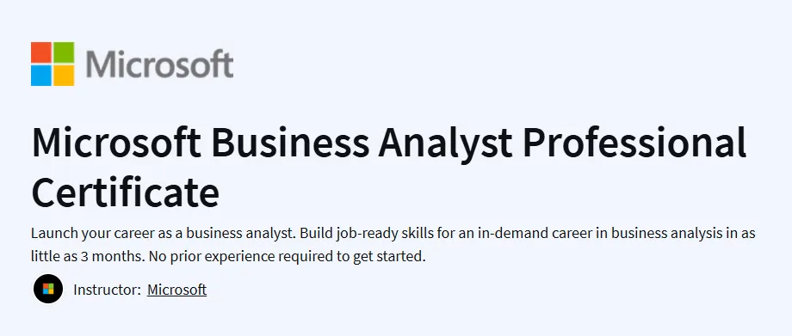The image size is (792, 336).
Task: Click the 'Instructor:' label
Action: [107, 290]
